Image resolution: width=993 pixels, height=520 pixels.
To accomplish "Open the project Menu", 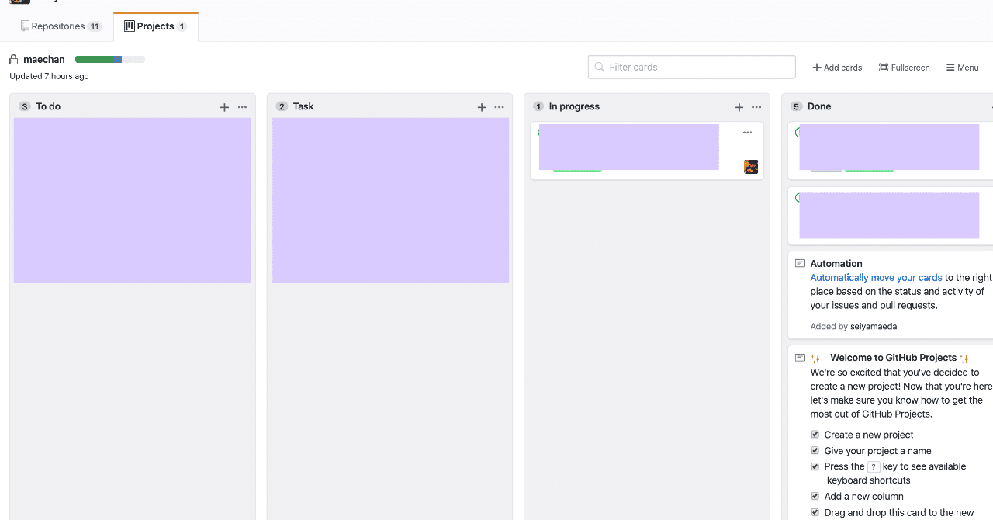I will [962, 68].
